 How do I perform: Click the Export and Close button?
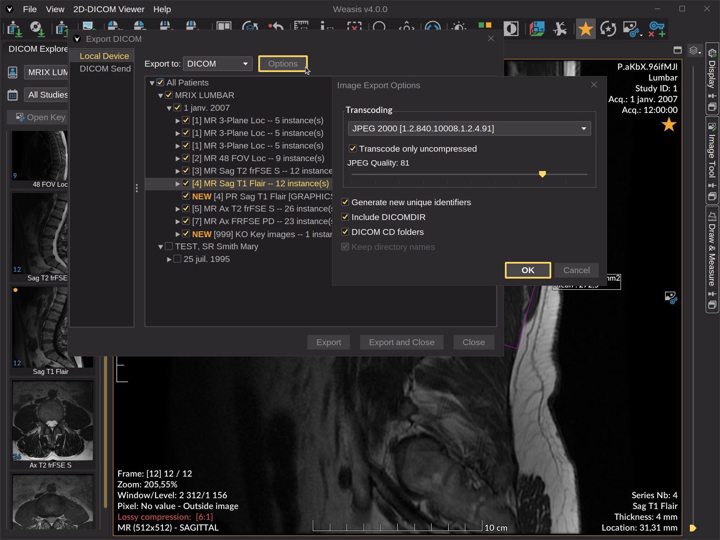click(401, 342)
